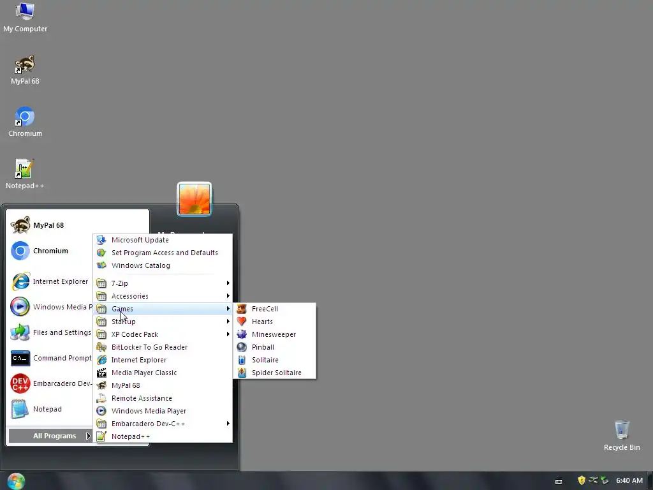Open MyPal 68 in All Programs list
This screenshot has height=490, width=653.
point(163,385)
